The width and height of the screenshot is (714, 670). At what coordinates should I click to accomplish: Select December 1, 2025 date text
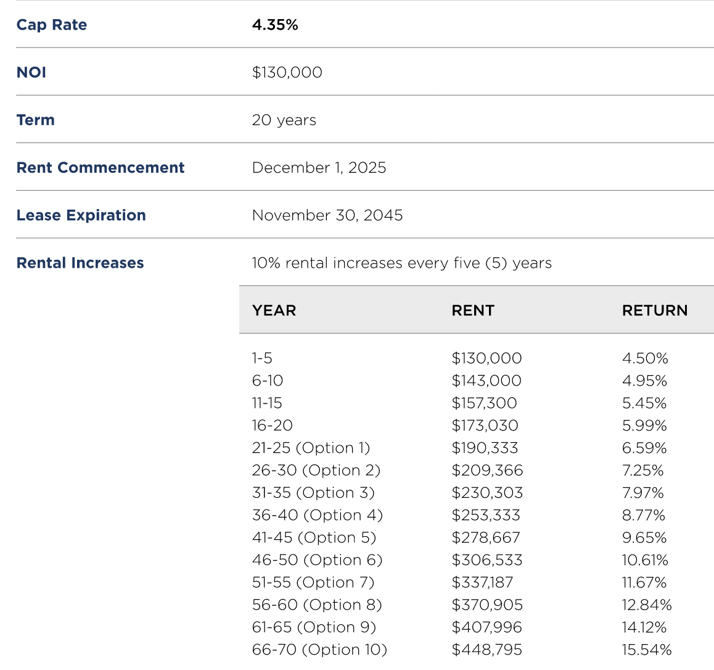pos(319,168)
